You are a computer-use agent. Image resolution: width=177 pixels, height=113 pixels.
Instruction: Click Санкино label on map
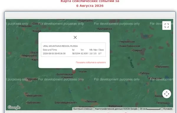coord(68,77)
